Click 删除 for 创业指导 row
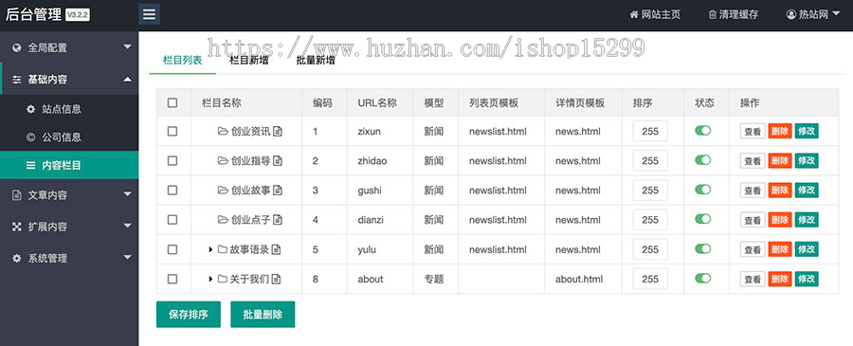The height and width of the screenshot is (346, 853). (780, 160)
